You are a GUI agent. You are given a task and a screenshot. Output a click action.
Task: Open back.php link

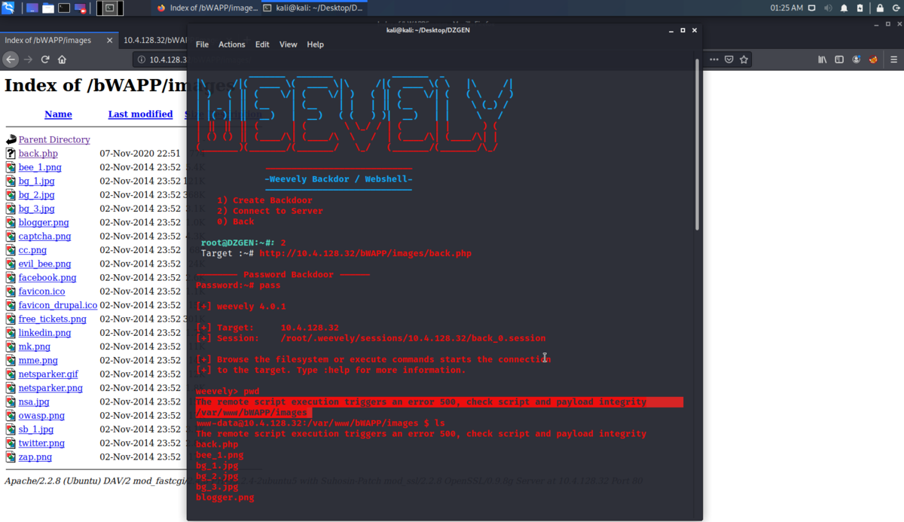point(38,154)
